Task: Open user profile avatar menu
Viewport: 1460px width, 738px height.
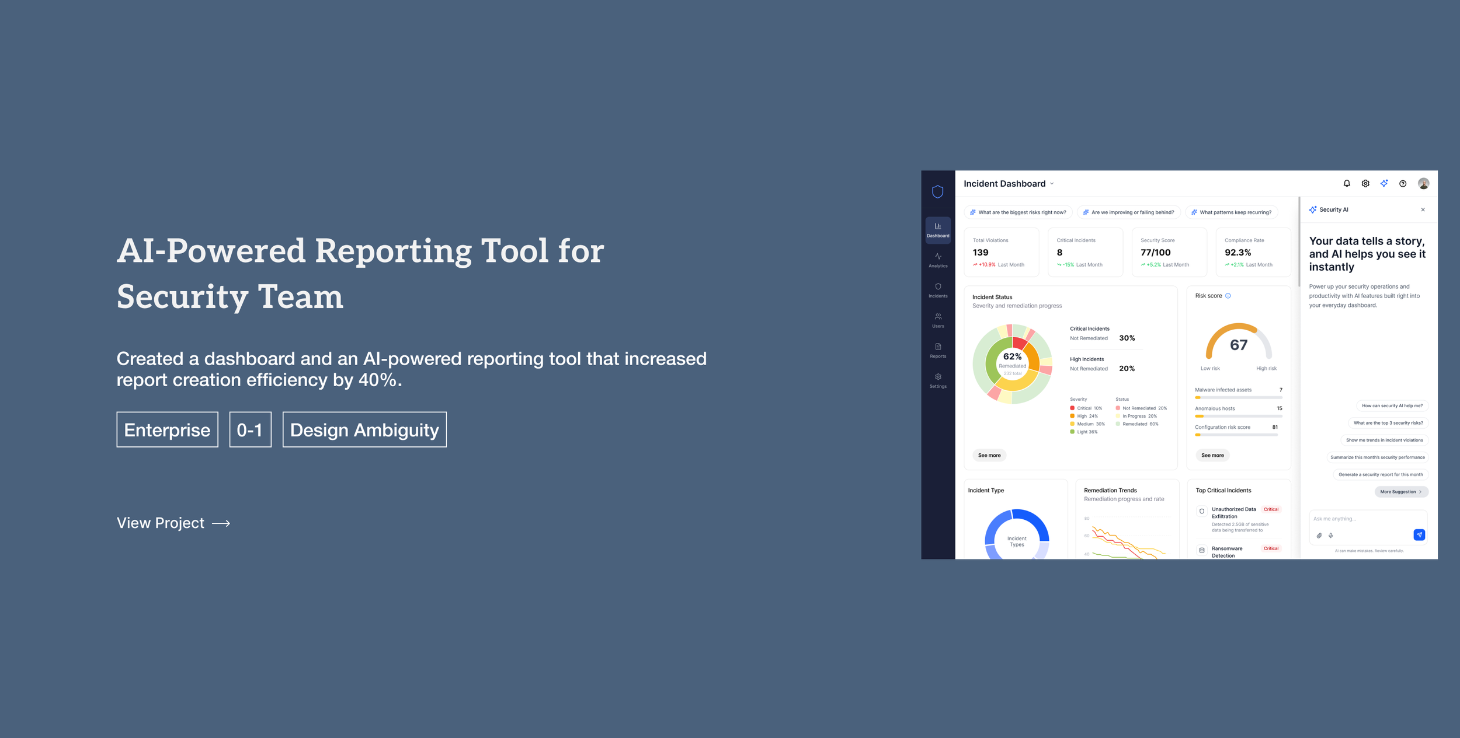Action: [x=1423, y=183]
